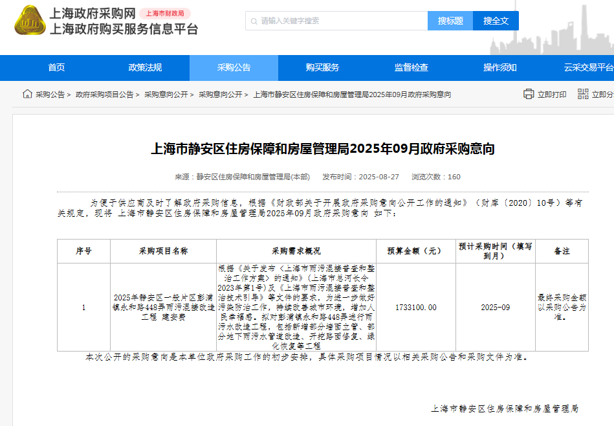The image size is (614, 426).
Task: Click the 上海市财政局 red badge
Action: (x=164, y=13)
